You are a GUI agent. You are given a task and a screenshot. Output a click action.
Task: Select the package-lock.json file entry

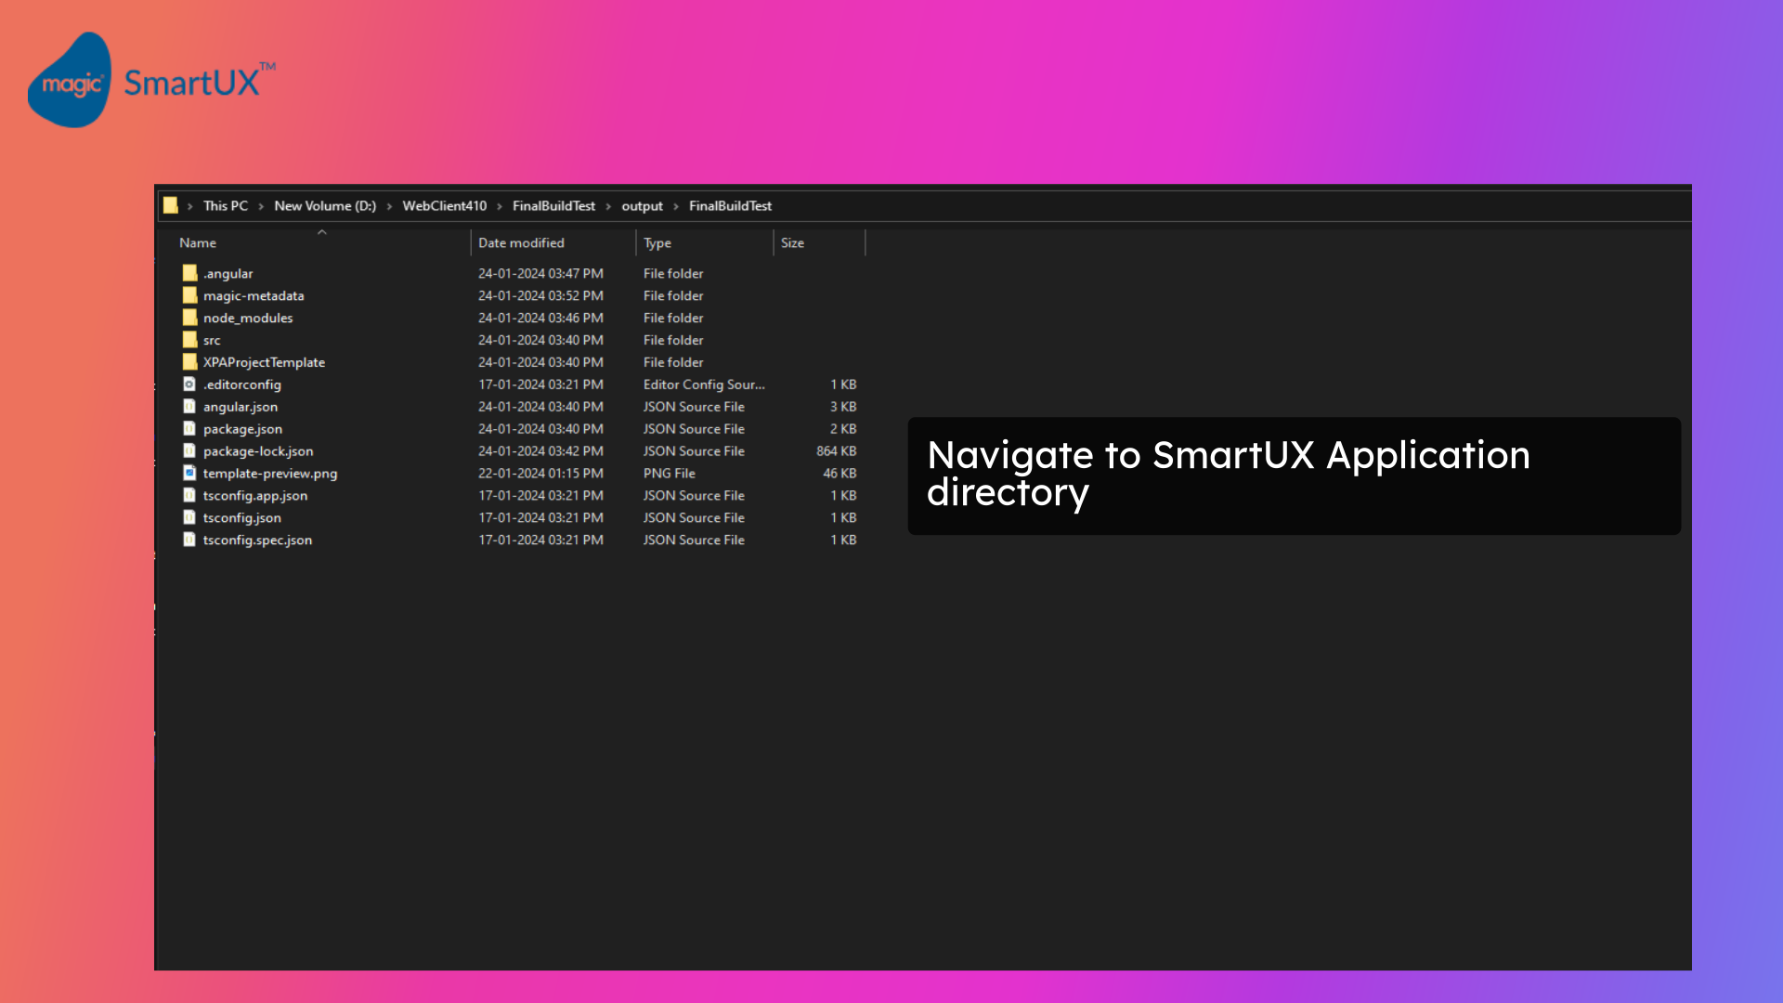[x=257, y=450]
